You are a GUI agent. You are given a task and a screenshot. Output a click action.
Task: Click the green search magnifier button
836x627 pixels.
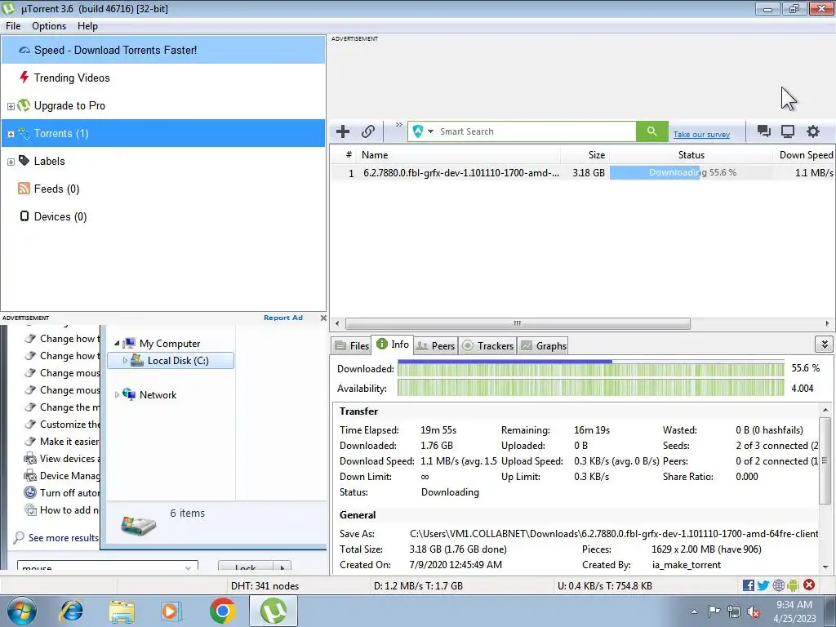coord(651,131)
